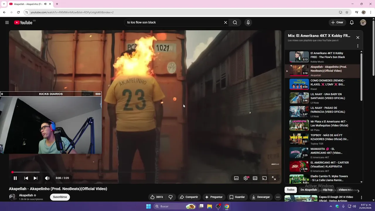Dislike the video
The width and height of the screenshot is (375, 211).
tap(171, 197)
